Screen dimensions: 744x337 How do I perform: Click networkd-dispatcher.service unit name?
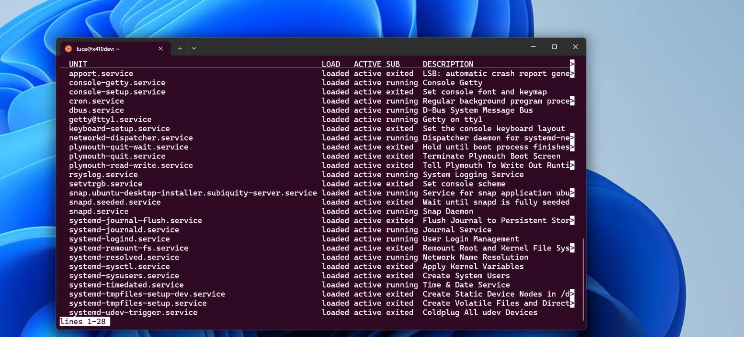coord(131,138)
